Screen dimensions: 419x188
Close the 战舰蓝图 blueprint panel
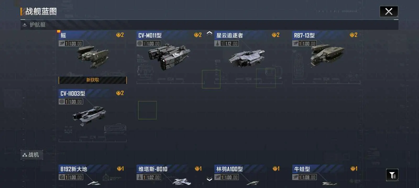pyautogui.click(x=389, y=11)
